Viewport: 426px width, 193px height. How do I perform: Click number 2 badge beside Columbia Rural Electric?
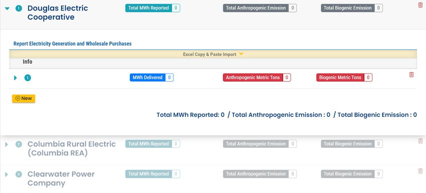pos(19,144)
